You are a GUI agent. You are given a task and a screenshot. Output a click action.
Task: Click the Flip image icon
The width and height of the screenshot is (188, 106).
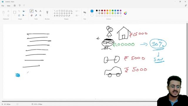[x=23, y=15]
